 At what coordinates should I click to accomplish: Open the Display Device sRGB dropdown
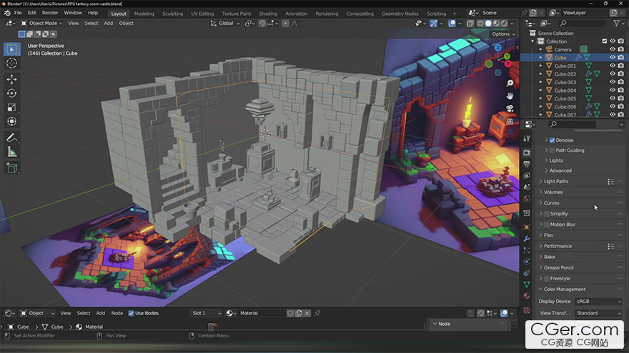[598, 302]
